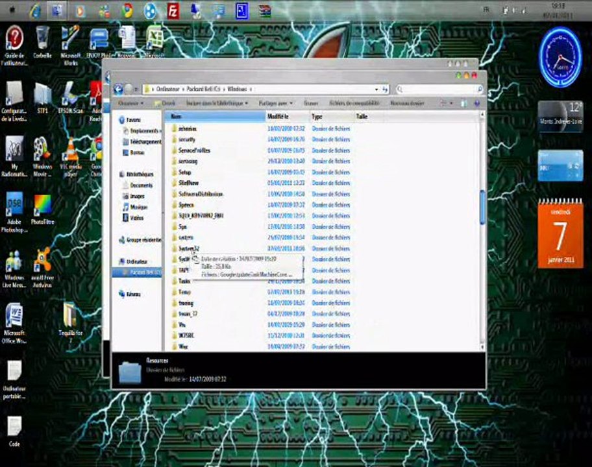Sort by the Modifié le column
Image resolution: width=592 pixels, height=467 pixels.
click(288, 117)
